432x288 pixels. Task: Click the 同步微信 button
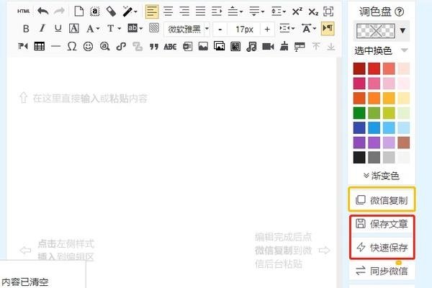[x=382, y=271]
